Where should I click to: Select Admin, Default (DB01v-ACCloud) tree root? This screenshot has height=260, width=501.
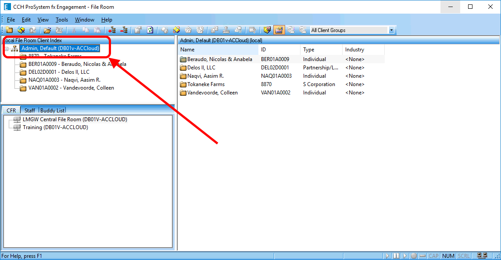click(x=60, y=48)
